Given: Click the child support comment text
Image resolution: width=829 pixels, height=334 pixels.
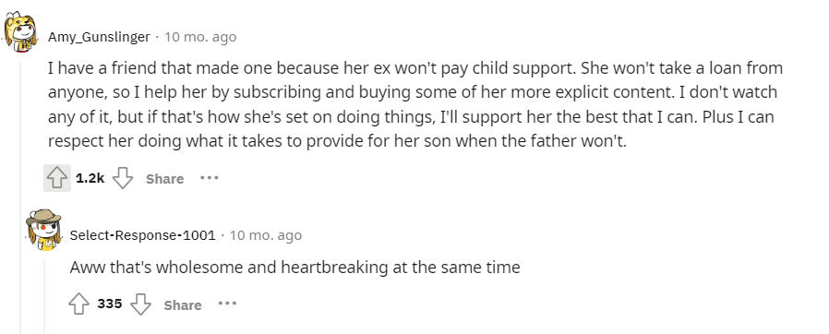Looking at the screenshot, I should point(415,104).
